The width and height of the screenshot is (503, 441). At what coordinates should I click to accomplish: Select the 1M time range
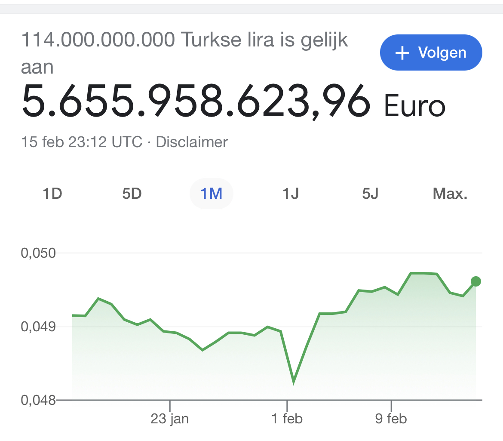tap(212, 194)
